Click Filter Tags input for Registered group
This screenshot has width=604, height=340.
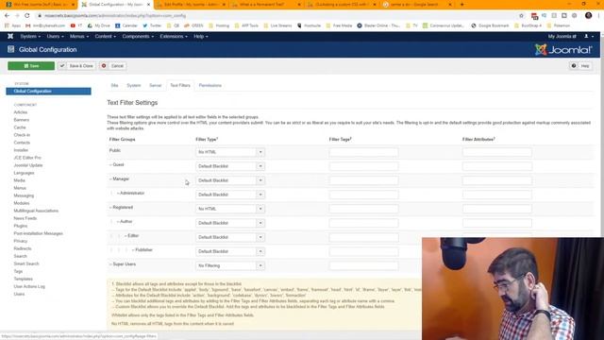[x=363, y=209]
